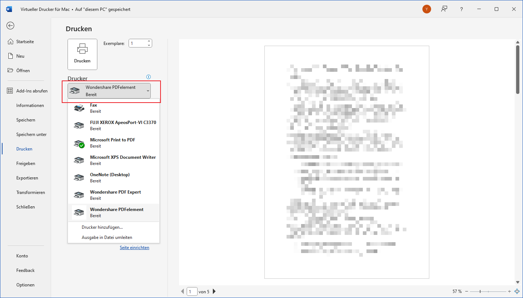The image size is (523, 298).
Task: Click the Öffnen folder icon
Action: tap(10, 71)
